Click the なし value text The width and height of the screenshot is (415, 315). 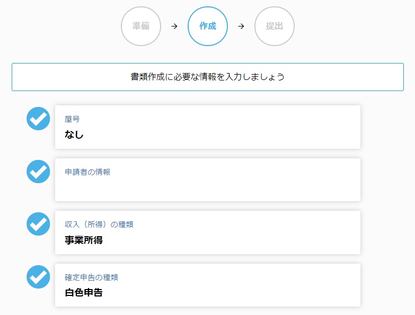point(74,134)
